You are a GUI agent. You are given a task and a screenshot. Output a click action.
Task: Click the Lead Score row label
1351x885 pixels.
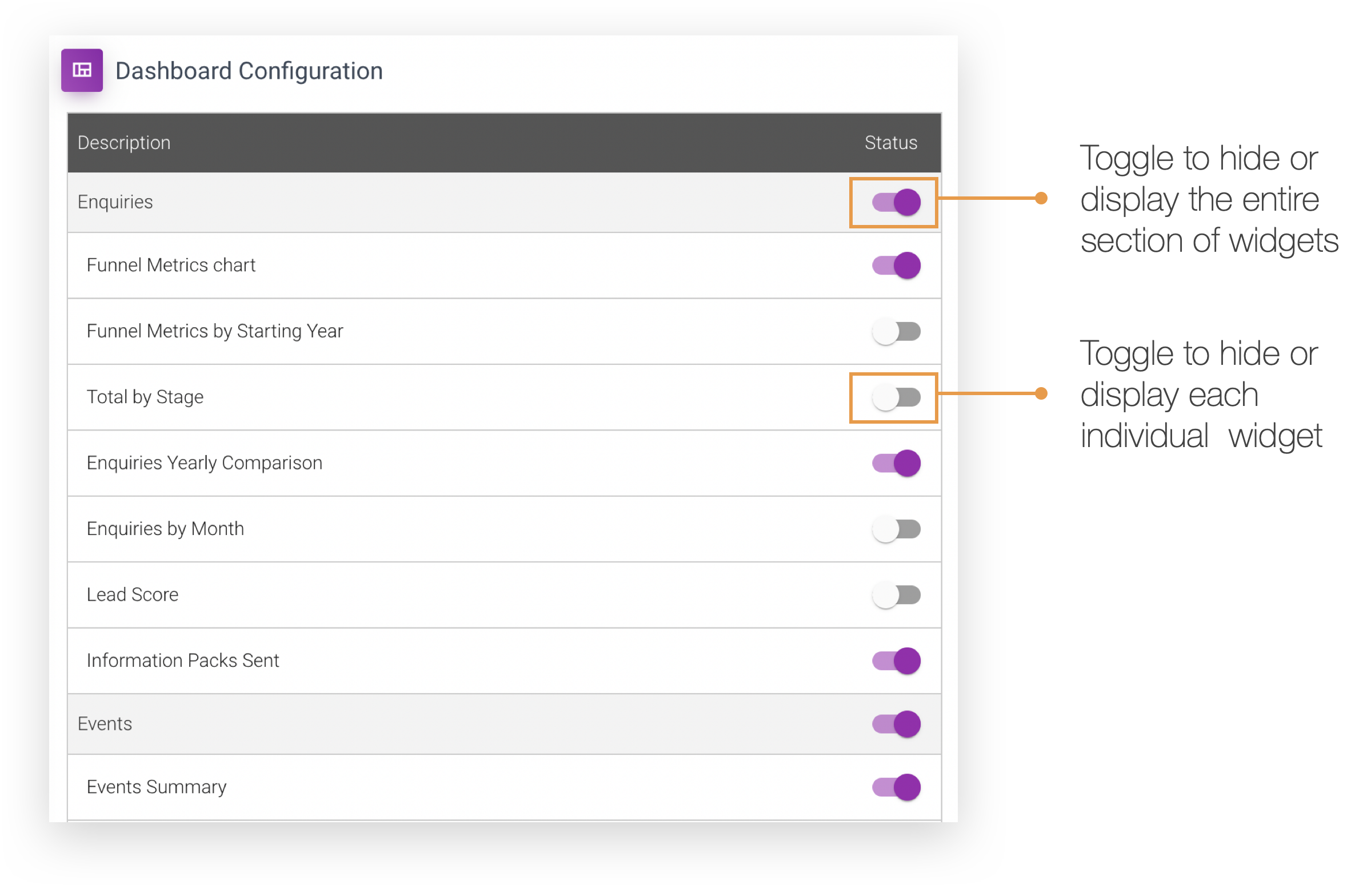tap(132, 595)
